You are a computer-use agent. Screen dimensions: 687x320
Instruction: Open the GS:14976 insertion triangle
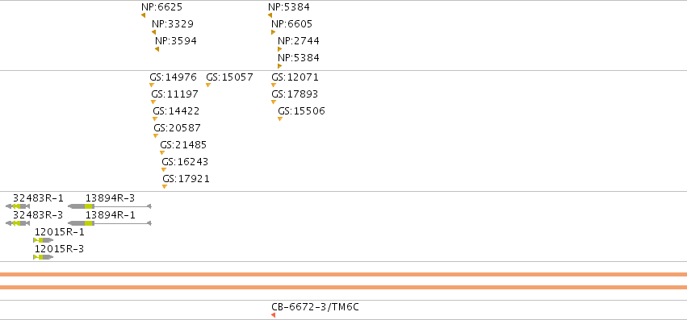[152, 85]
